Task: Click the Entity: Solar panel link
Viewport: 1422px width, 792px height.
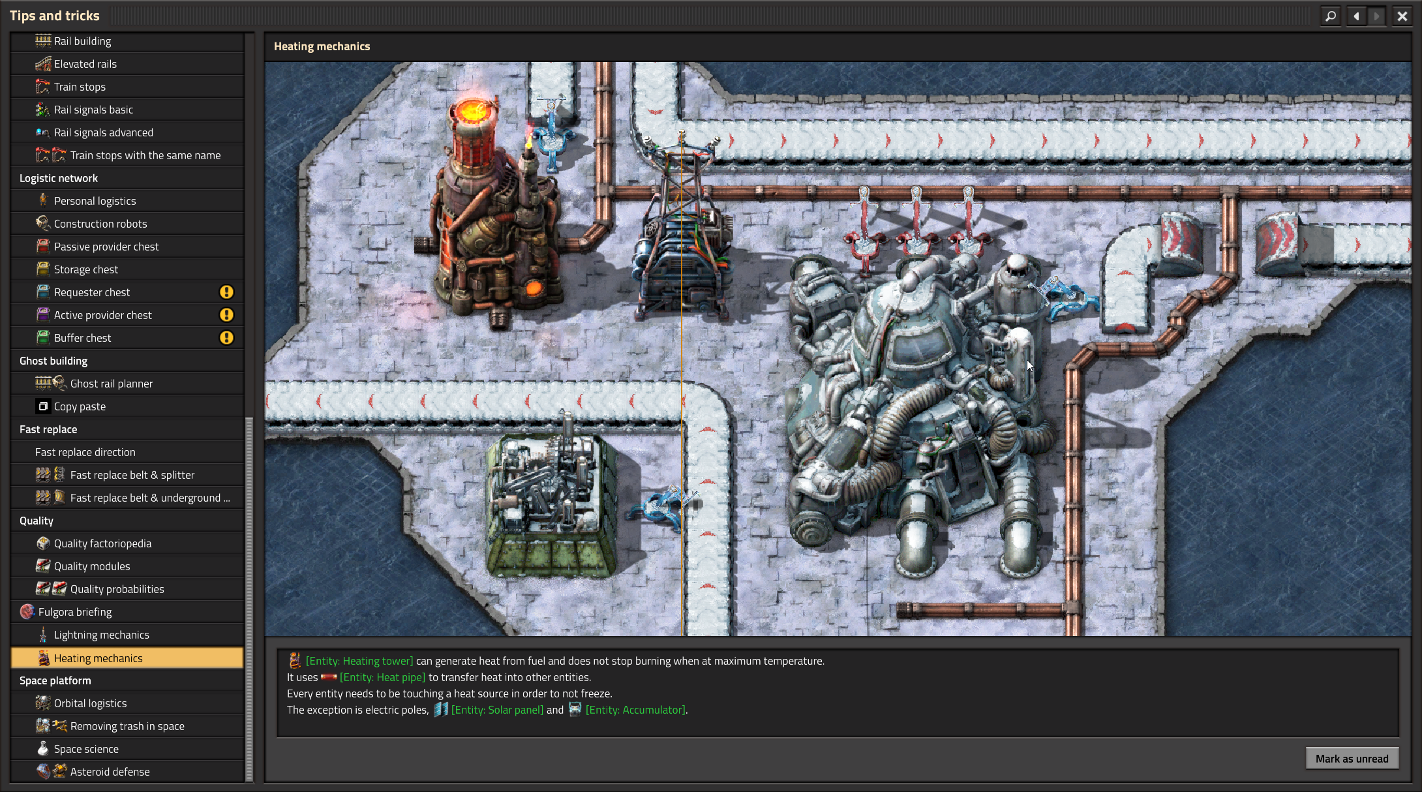Action: point(497,710)
